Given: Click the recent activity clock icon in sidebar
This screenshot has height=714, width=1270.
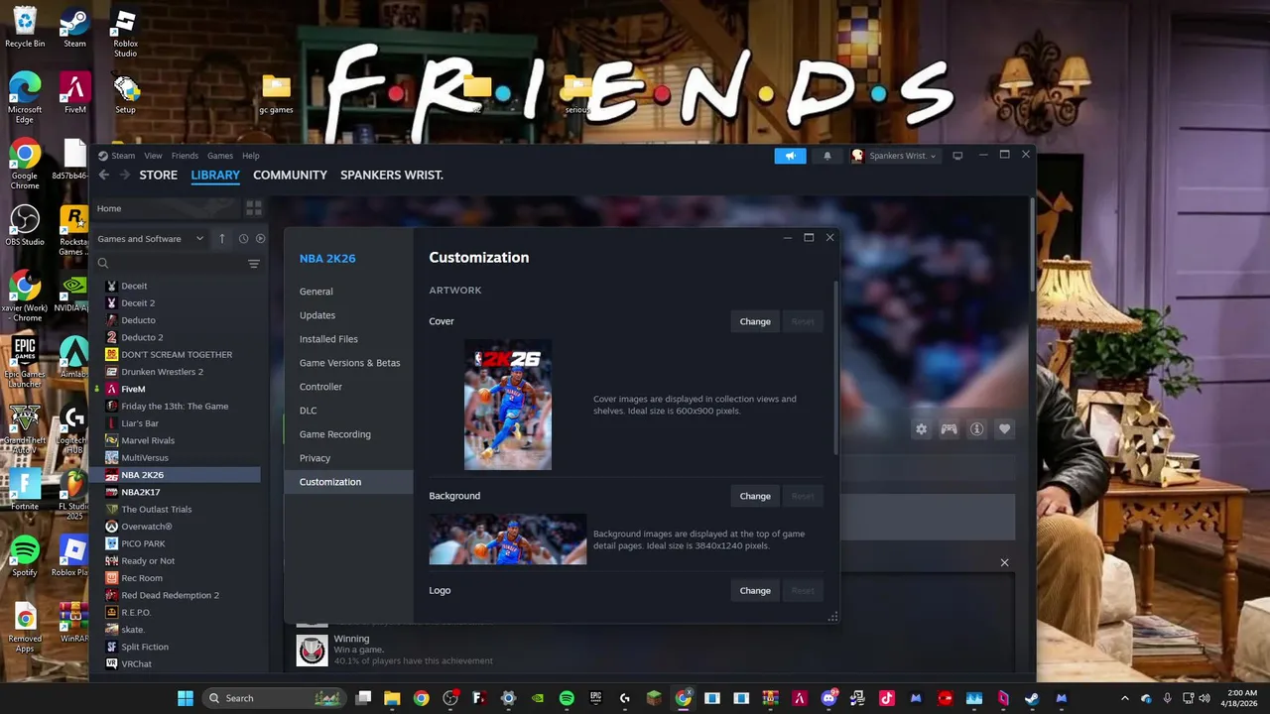Looking at the screenshot, I should pos(243,238).
